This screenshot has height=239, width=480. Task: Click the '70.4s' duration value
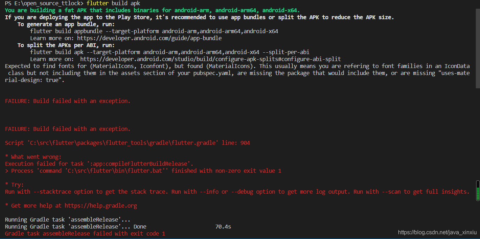(223, 226)
